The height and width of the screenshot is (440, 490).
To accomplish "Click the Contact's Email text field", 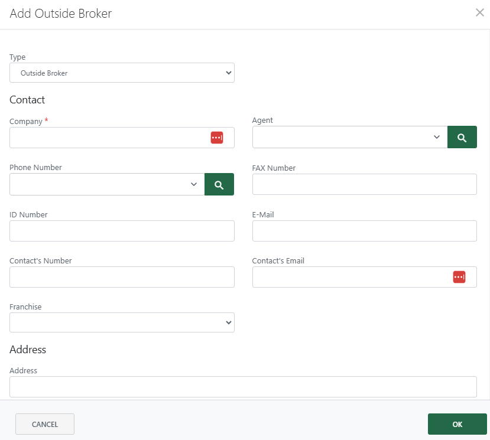I will point(349,276).
